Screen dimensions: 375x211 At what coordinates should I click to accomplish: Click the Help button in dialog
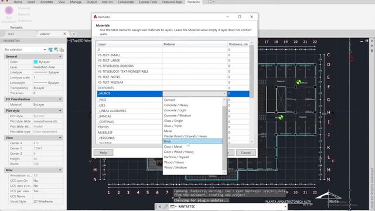103,152
